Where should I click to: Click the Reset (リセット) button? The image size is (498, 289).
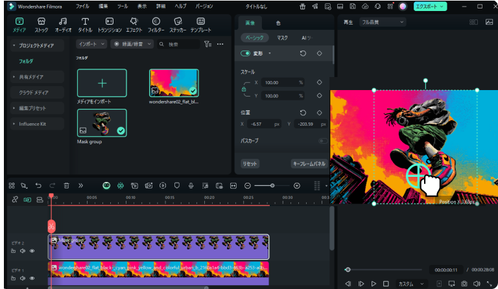pos(250,164)
